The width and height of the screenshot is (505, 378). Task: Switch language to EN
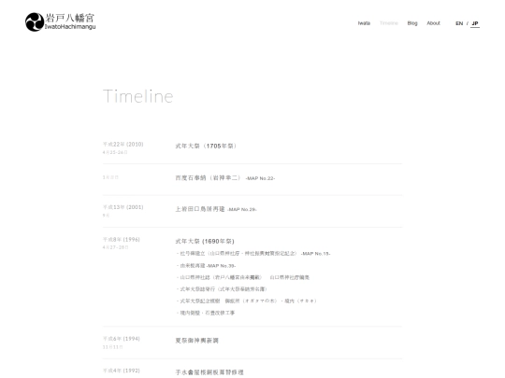point(459,23)
